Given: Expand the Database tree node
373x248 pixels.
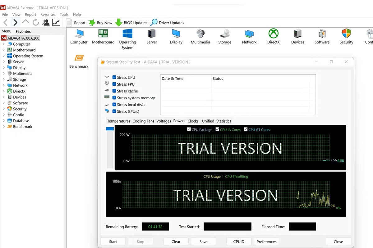Looking at the screenshot, I should (4, 121).
